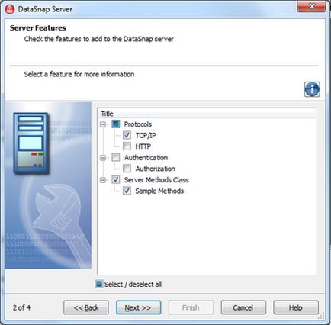Enable the HTTP protocol checkbox
Screen dimensions: 331x325
127,146
